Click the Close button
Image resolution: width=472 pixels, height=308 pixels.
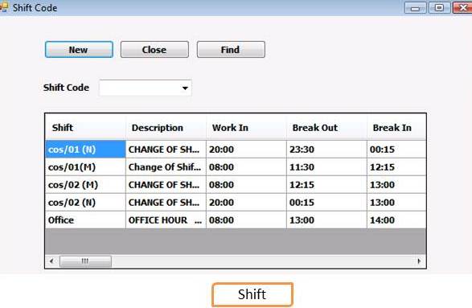(x=154, y=49)
